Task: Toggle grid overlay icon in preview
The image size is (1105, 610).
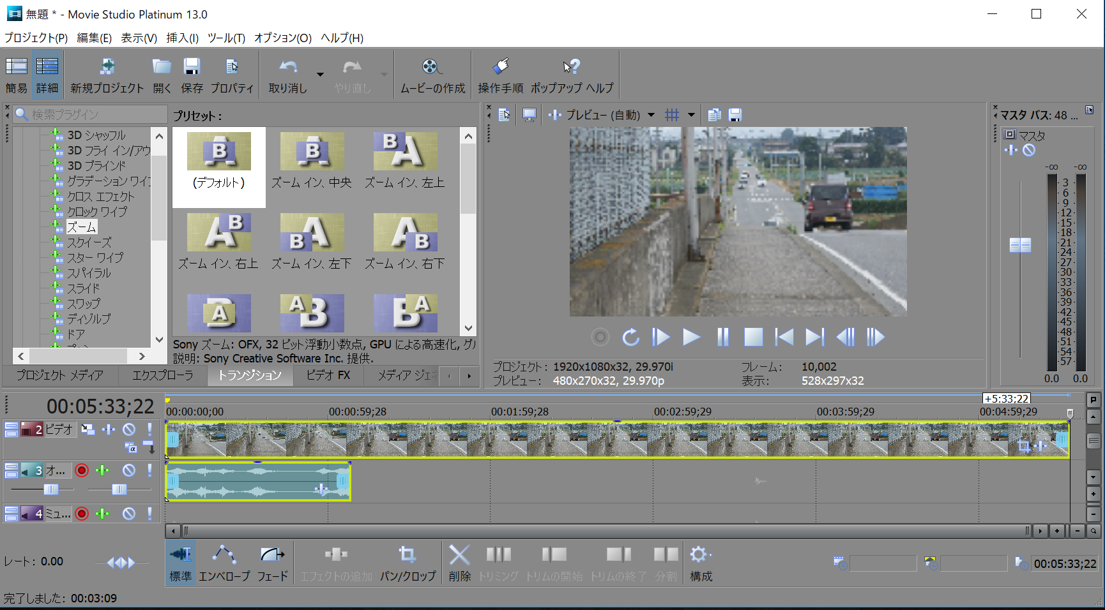Action: [x=672, y=115]
